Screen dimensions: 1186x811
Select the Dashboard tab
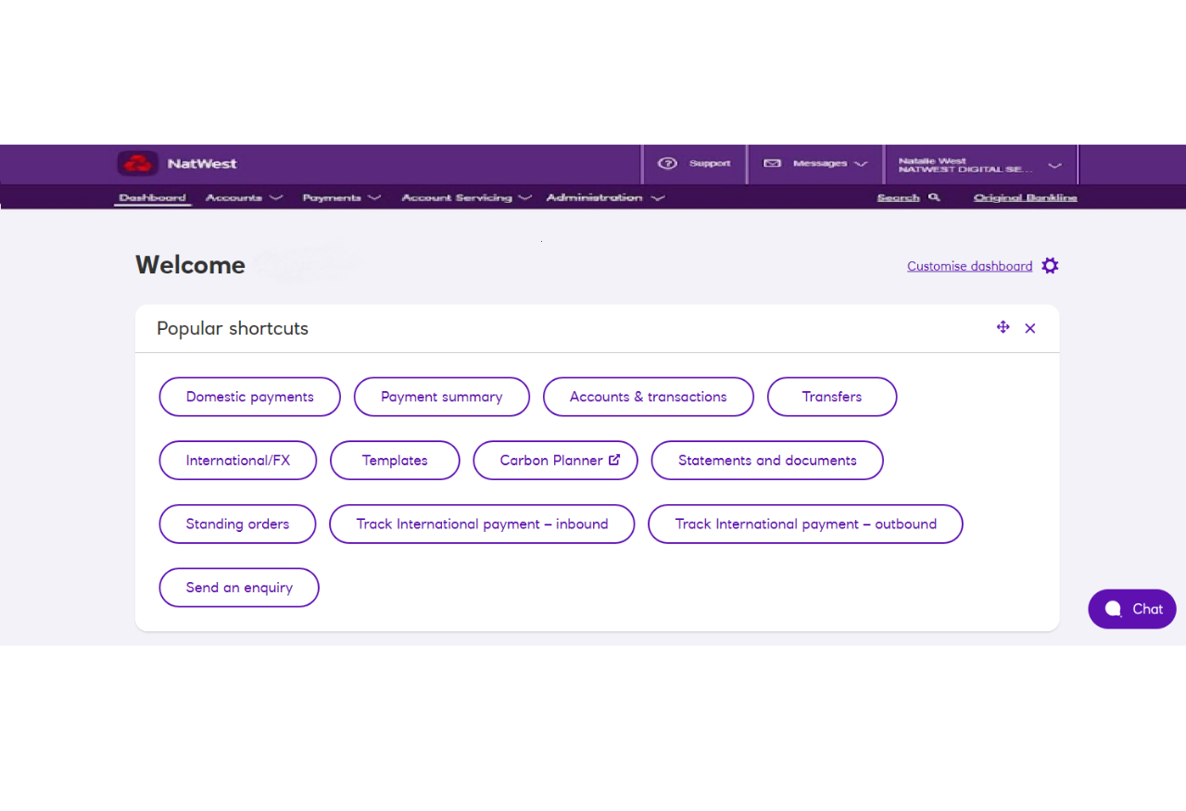(151, 197)
